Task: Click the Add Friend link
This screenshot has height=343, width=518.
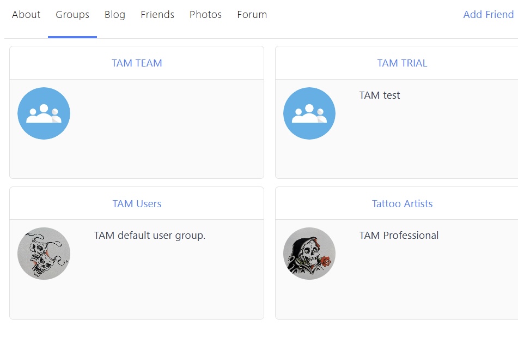Action: (x=488, y=15)
